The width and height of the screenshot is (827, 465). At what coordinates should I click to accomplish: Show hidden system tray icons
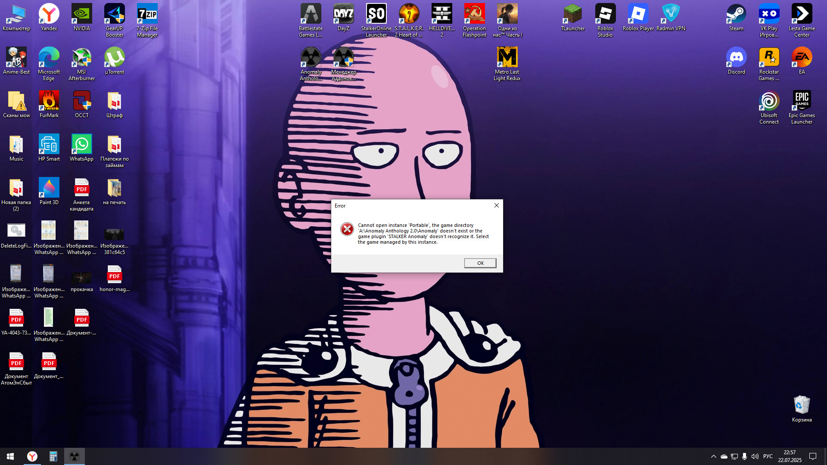pos(713,456)
